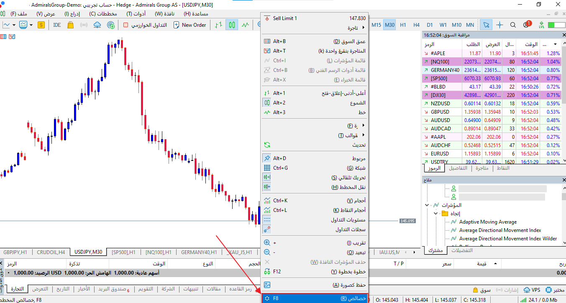Select the D1 timeframe button

click(x=430, y=25)
